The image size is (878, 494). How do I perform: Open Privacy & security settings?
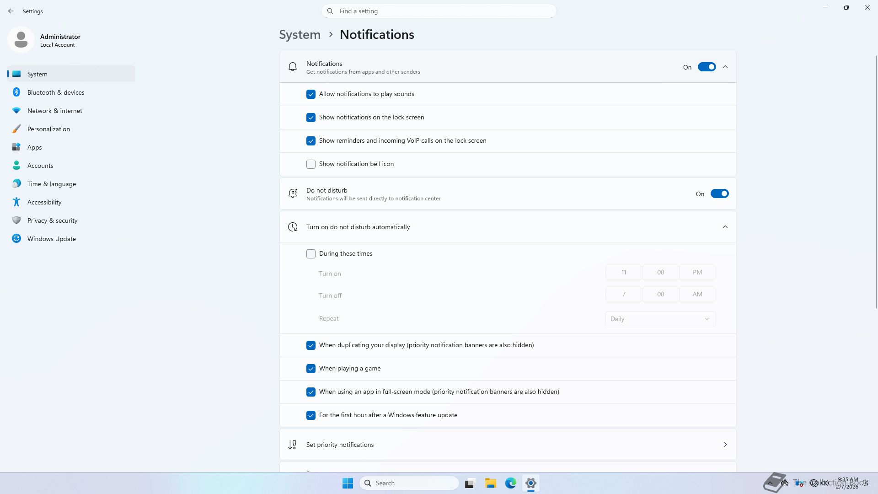(52, 220)
